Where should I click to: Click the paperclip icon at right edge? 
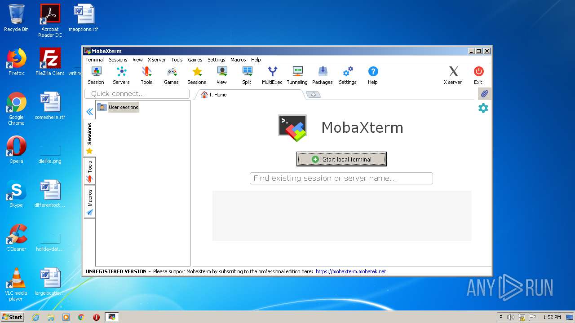[484, 94]
